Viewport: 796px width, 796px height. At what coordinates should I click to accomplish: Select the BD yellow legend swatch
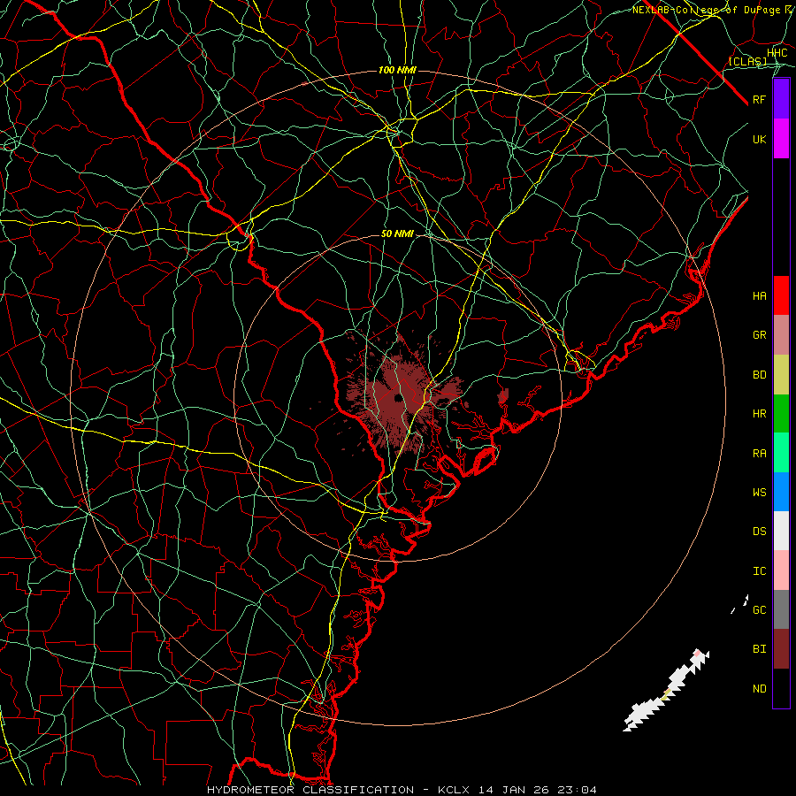tap(781, 375)
